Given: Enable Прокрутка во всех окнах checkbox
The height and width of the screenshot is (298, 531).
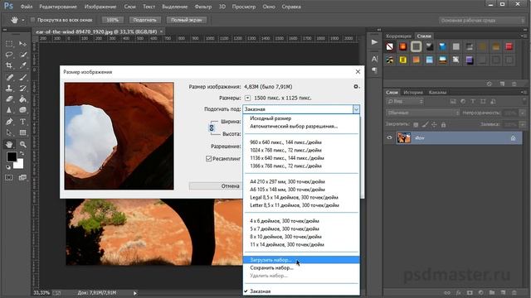Looking at the screenshot, I should (x=33, y=20).
